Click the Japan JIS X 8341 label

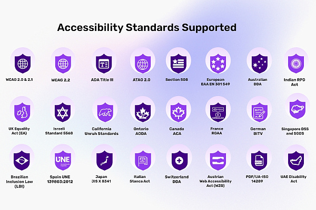[101, 179]
